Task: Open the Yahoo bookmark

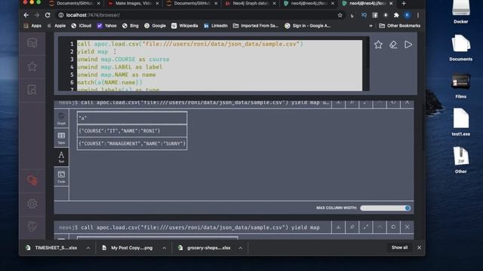Action: [107, 26]
